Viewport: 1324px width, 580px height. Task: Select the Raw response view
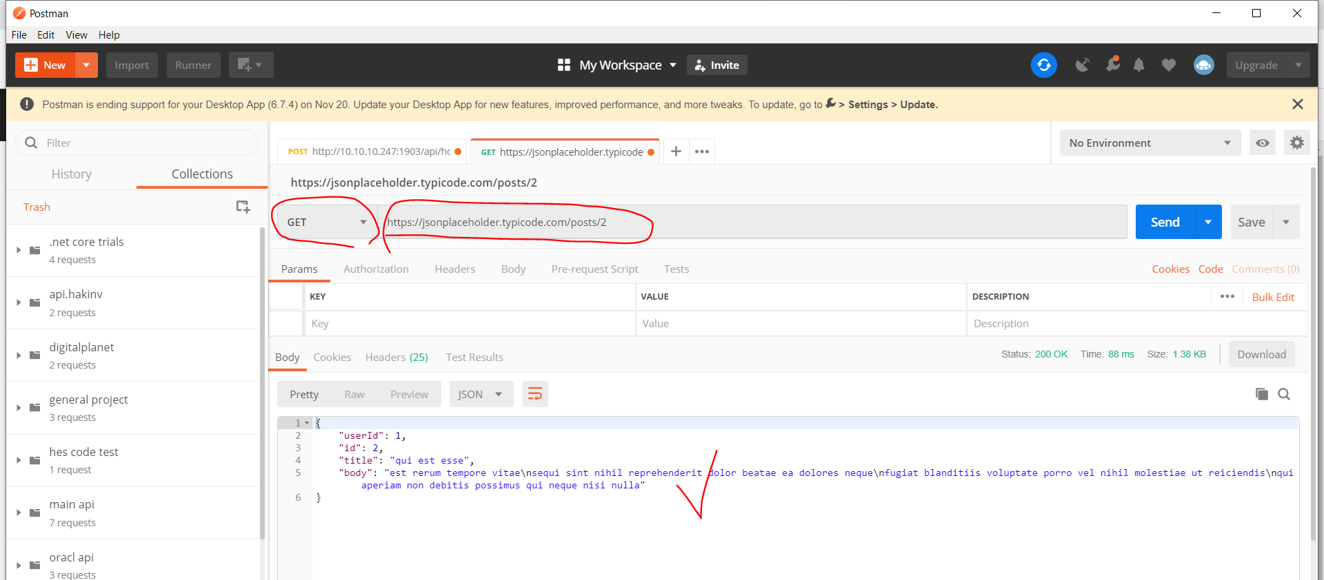point(354,394)
